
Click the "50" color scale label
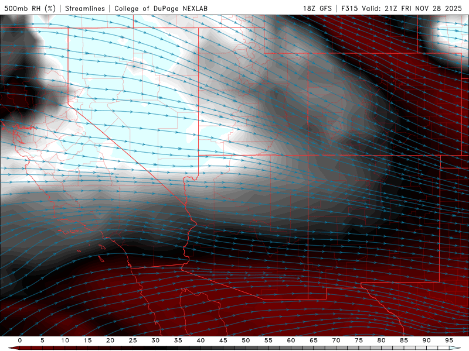click(246, 340)
